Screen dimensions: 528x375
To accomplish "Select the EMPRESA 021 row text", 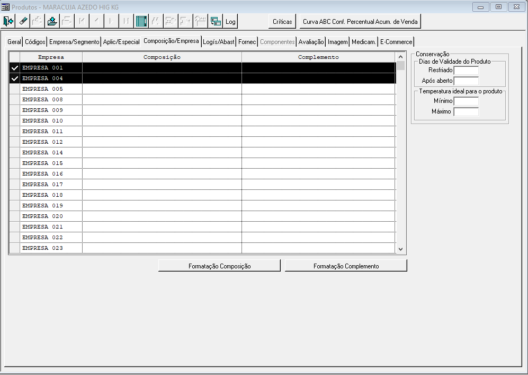I will click(x=42, y=227).
